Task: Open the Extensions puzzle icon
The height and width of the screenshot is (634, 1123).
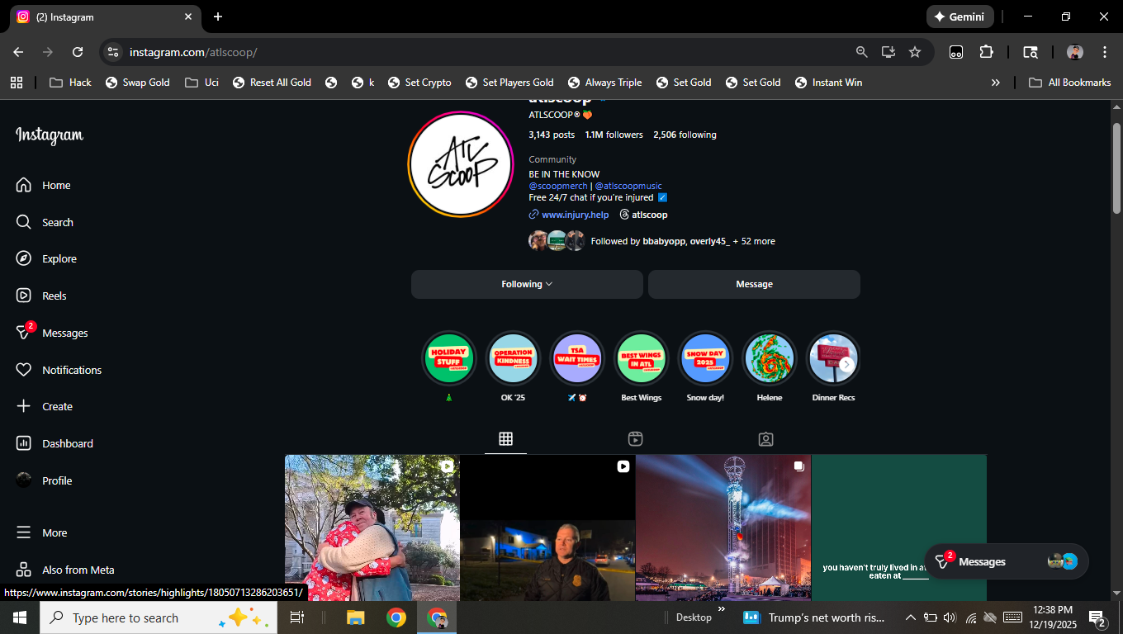Action: (x=986, y=52)
